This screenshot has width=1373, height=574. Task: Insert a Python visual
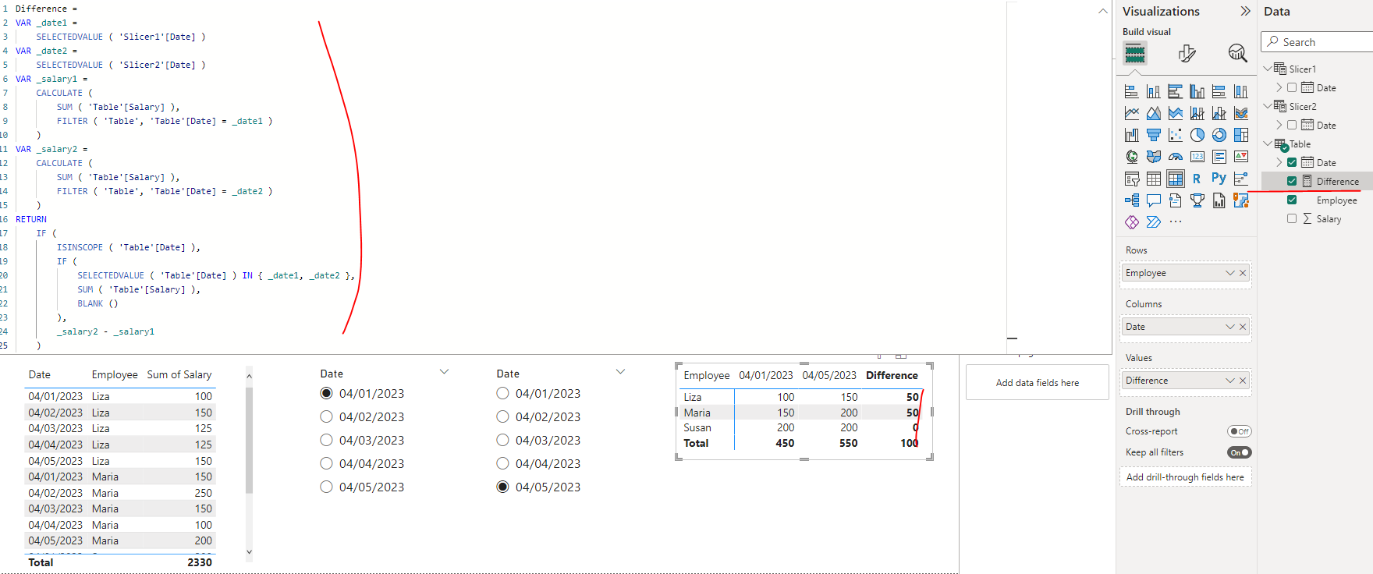[1219, 179]
